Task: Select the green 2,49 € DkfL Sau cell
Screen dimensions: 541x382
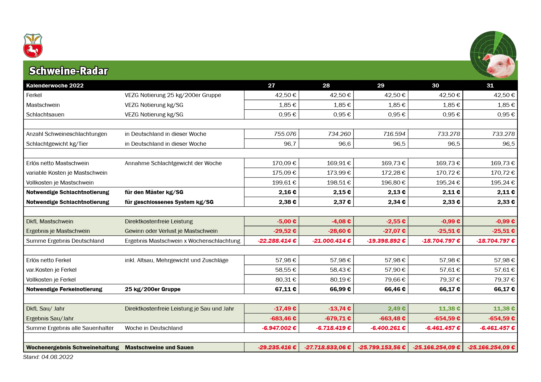Action: point(381,309)
